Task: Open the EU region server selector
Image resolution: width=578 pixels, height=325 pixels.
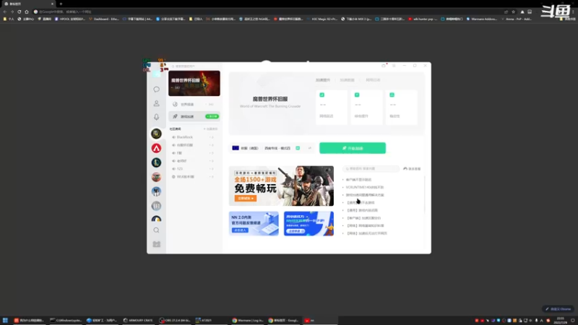Action: [x=245, y=148]
